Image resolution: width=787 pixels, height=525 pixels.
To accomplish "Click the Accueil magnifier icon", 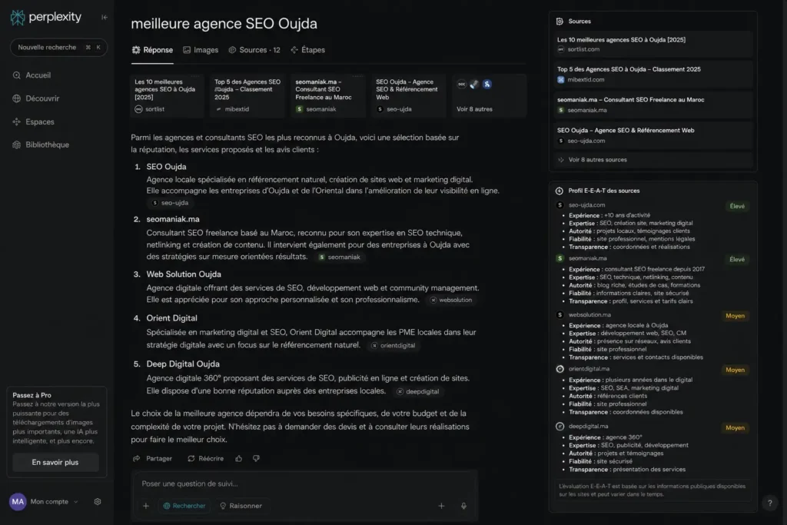I will coord(17,75).
